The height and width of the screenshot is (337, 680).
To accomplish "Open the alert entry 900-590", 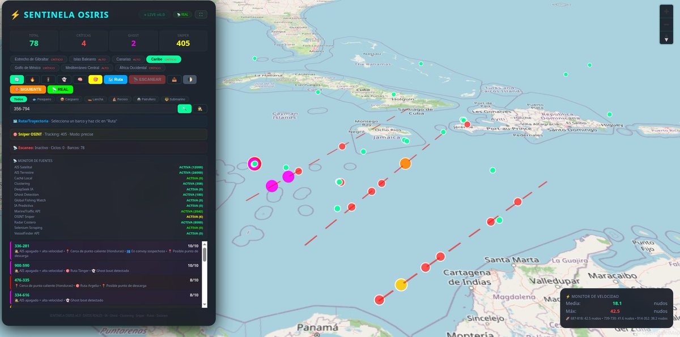I will click(x=105, y=268).
